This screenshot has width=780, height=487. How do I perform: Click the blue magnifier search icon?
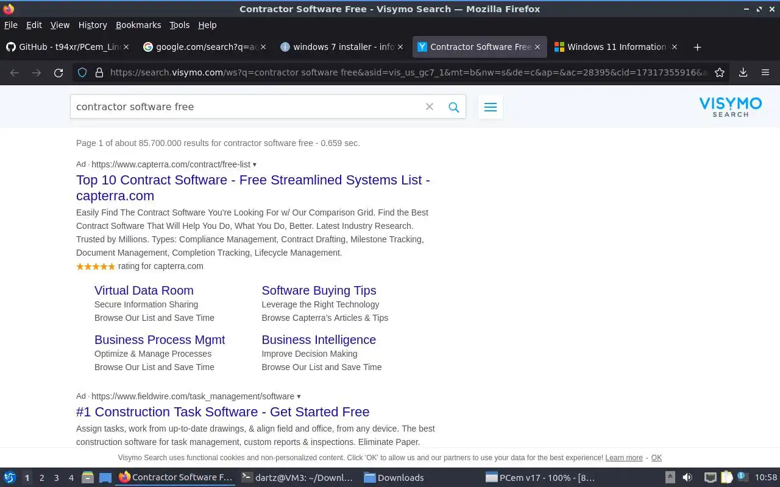(453, 107)
